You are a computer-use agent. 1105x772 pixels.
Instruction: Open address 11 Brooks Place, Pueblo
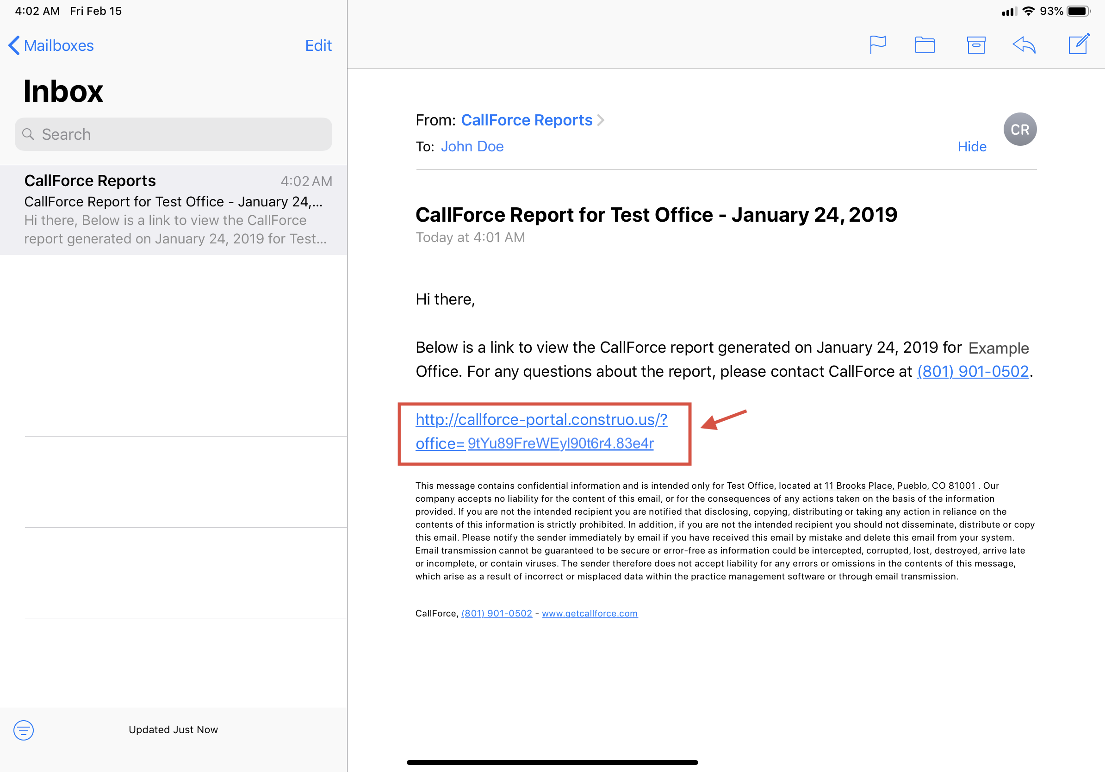(x=900, y=486)
